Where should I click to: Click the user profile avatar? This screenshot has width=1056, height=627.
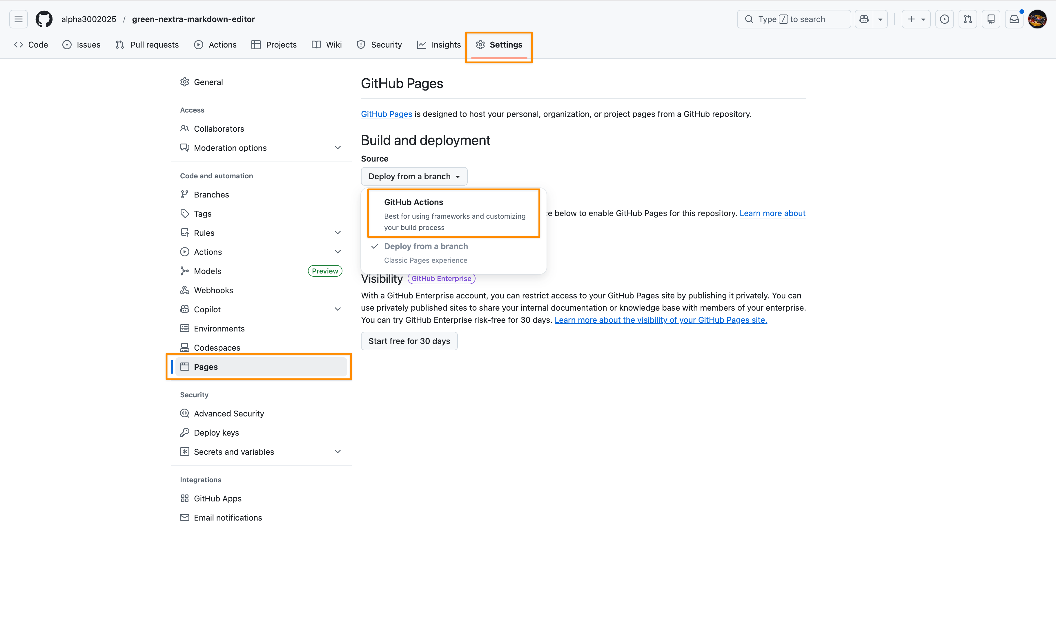tap(1037, 19)
